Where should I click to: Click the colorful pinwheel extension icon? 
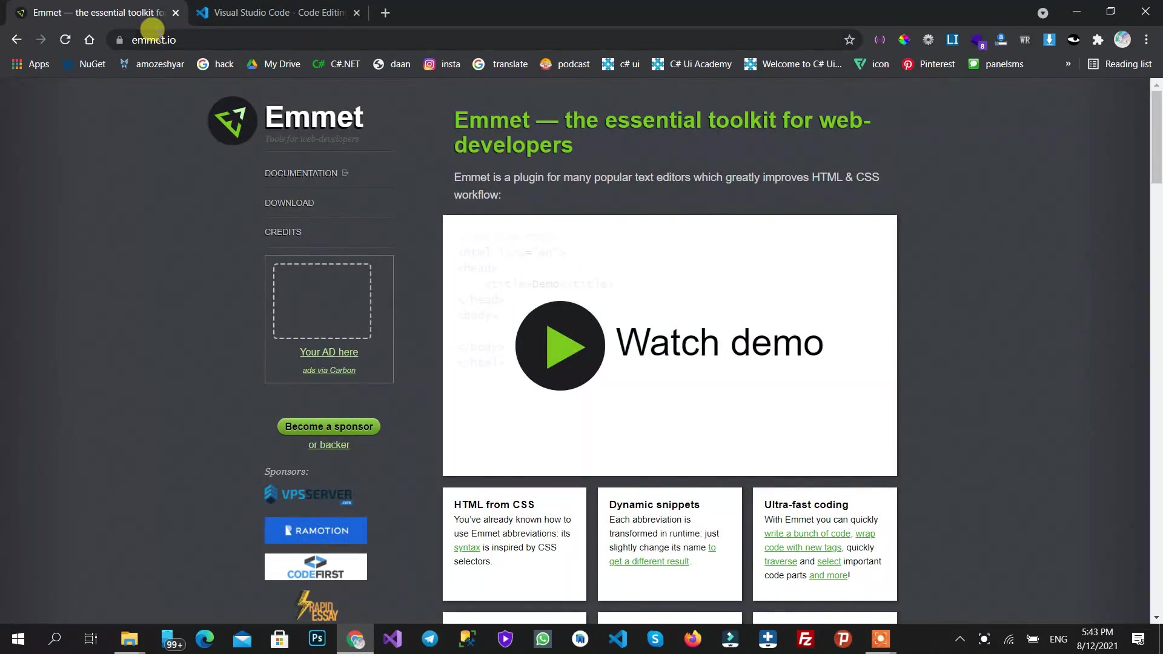pos(904,39)
